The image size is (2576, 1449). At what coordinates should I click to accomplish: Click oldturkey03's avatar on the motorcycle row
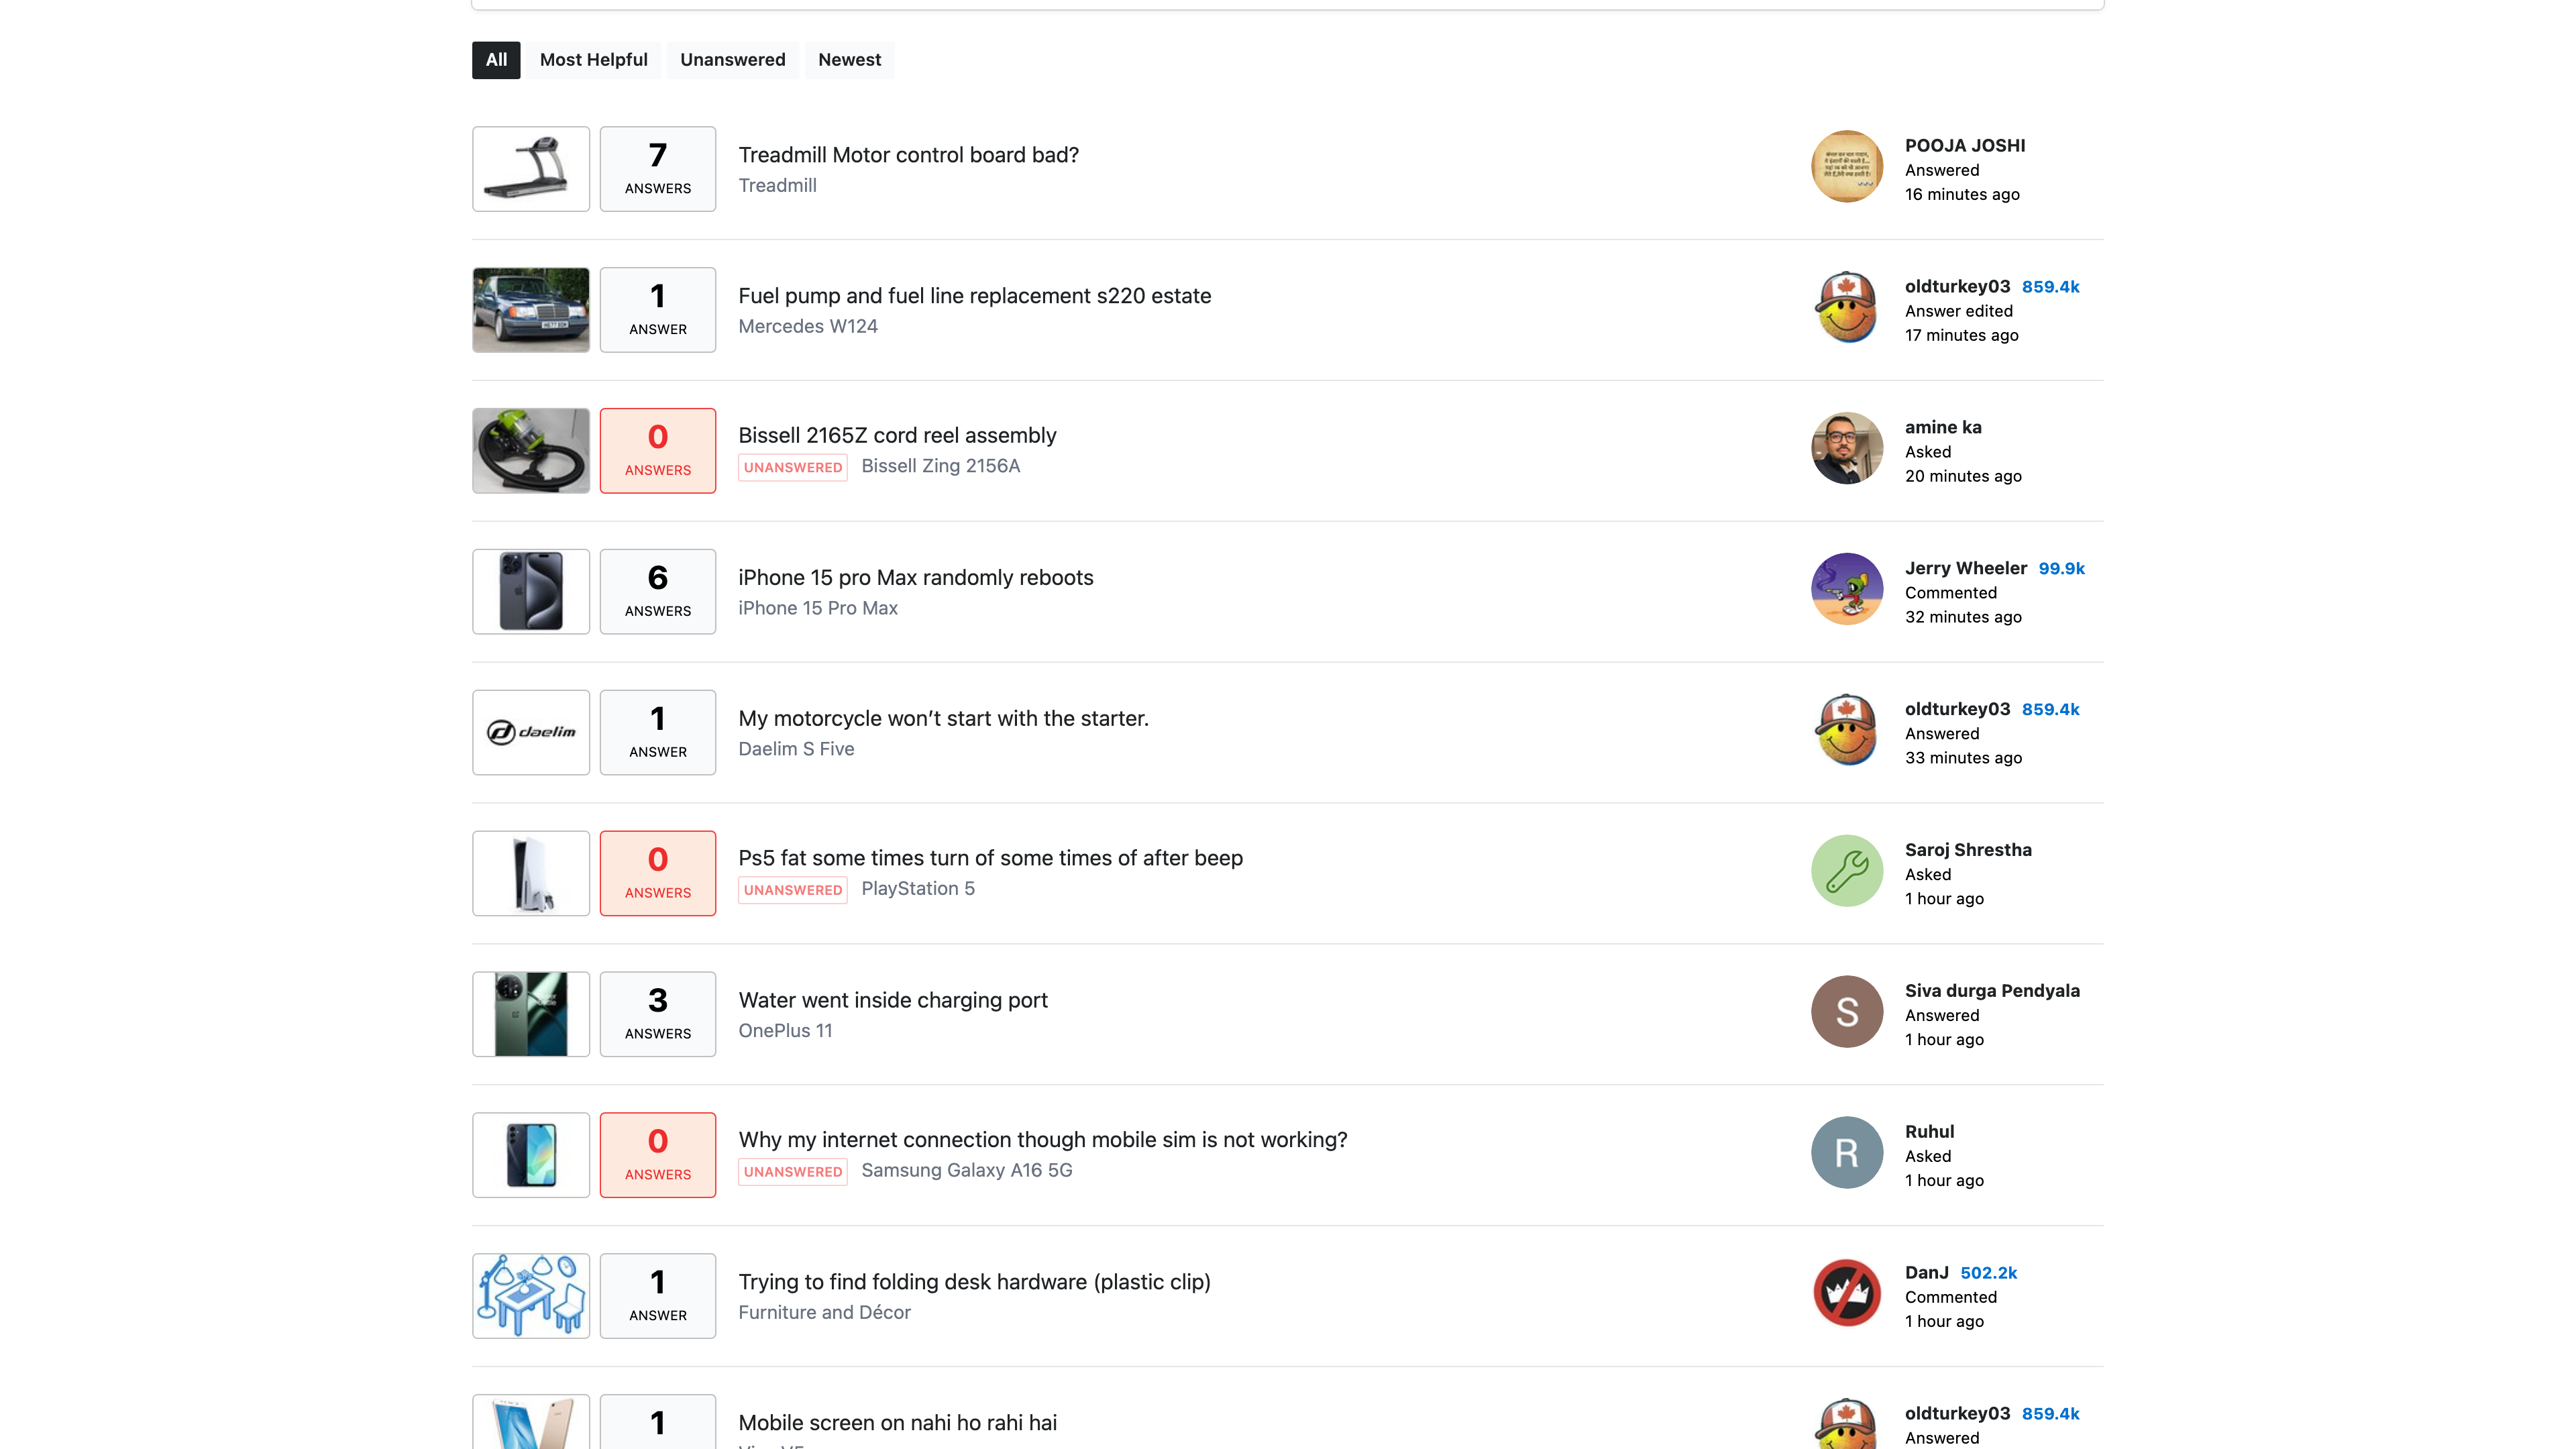point(1847,731)
